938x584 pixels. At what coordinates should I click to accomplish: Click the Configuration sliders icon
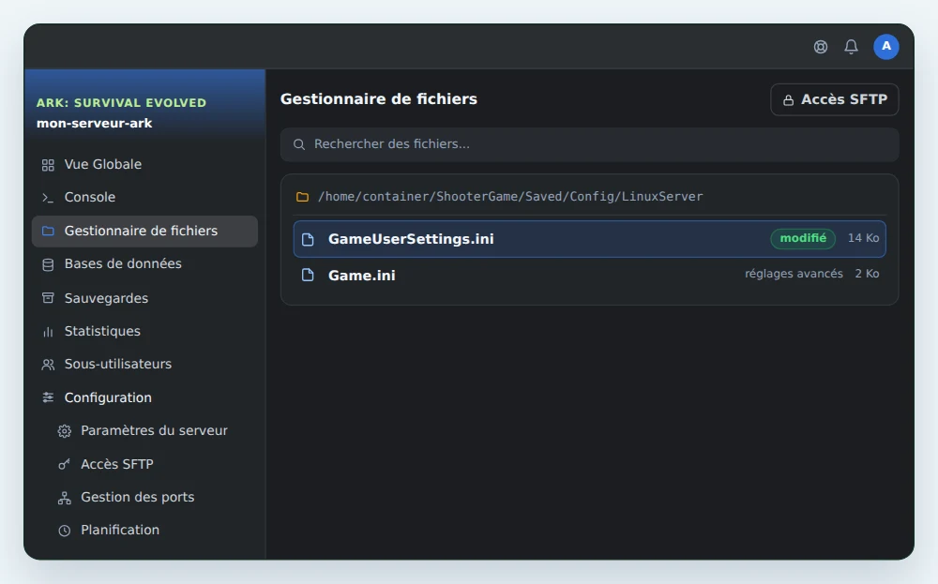click(48, 397)
